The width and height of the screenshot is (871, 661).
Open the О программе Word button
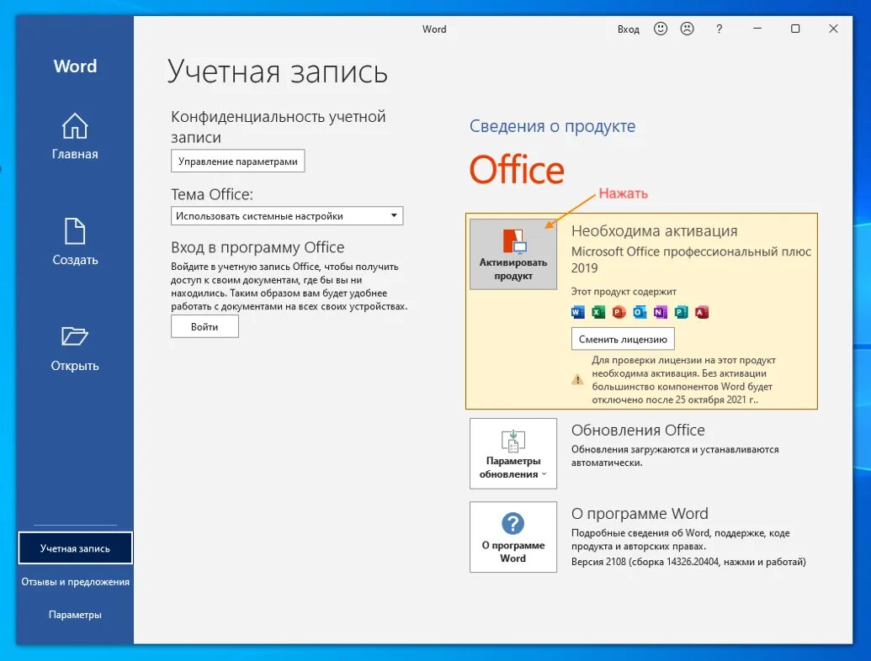pyautogui.click(x=513, y=537)
